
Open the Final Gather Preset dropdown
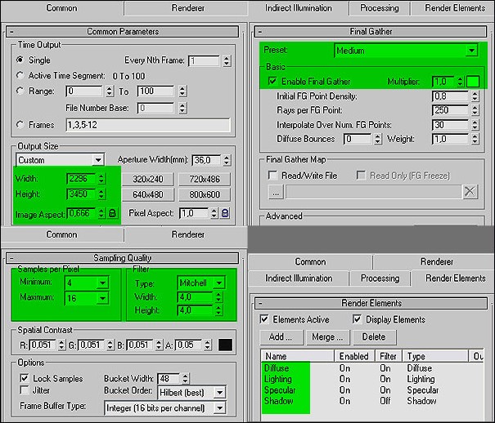coord(471,51)
